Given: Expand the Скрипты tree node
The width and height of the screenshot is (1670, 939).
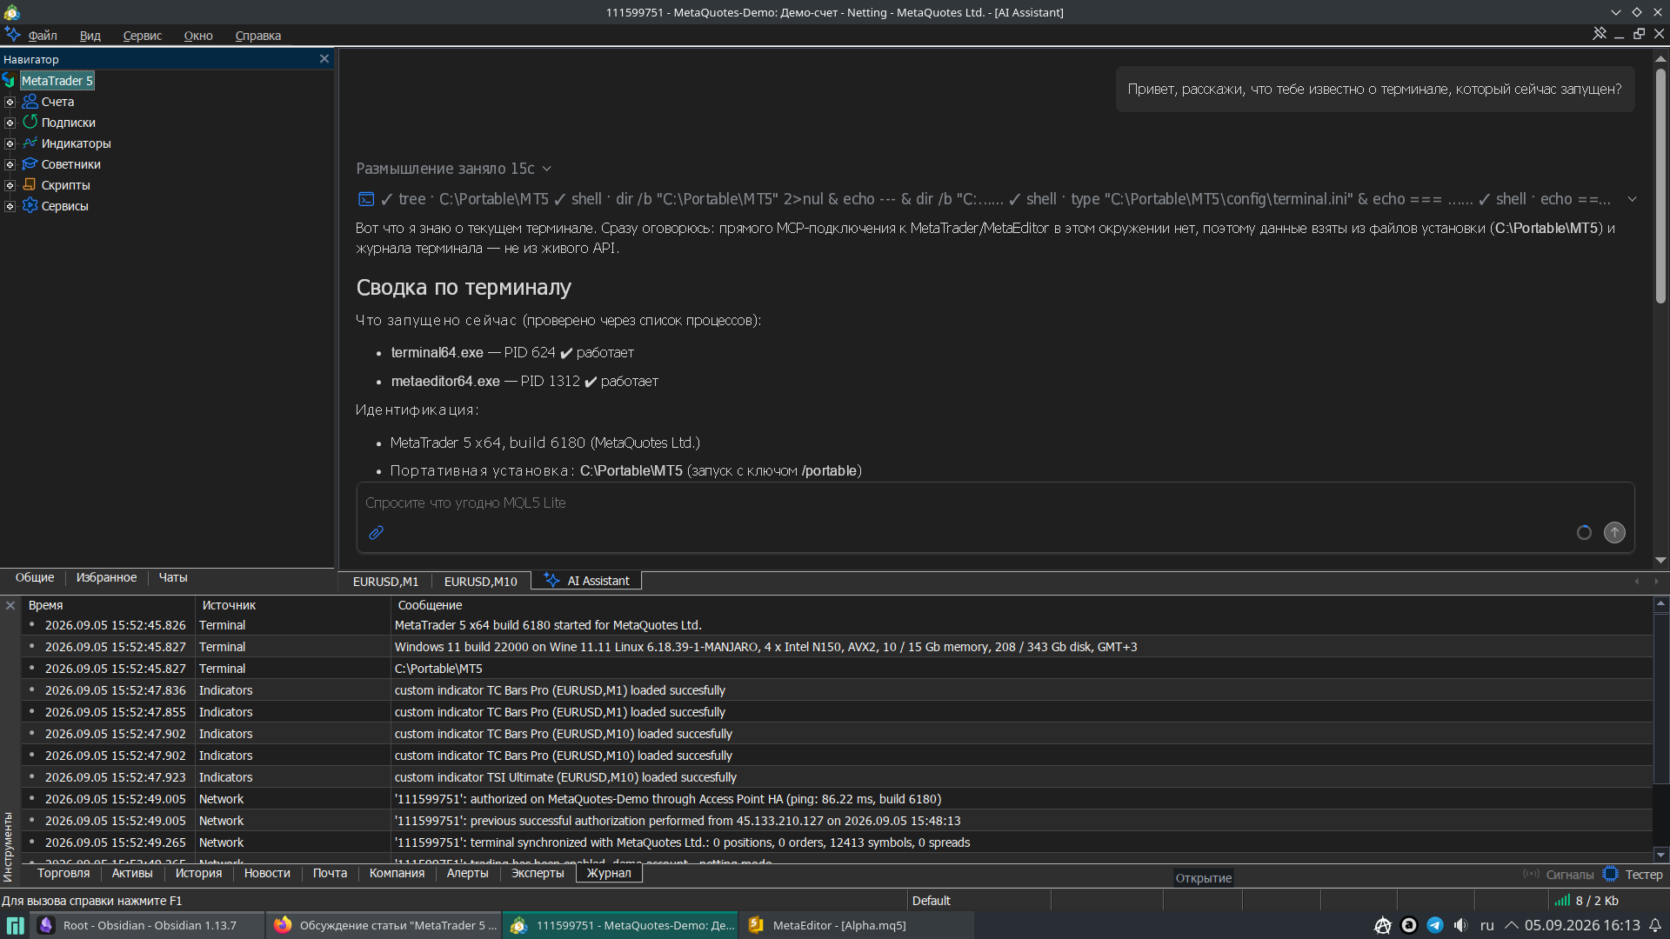Looking at the screenshot, I should coord(10,185).
